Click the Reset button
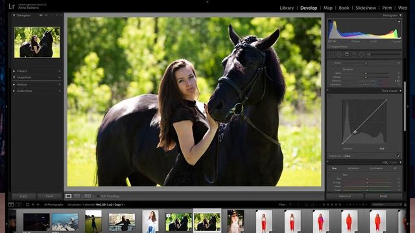 [x=383, y=196]
